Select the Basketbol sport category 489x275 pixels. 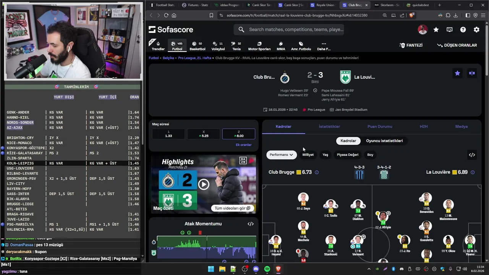198,46
